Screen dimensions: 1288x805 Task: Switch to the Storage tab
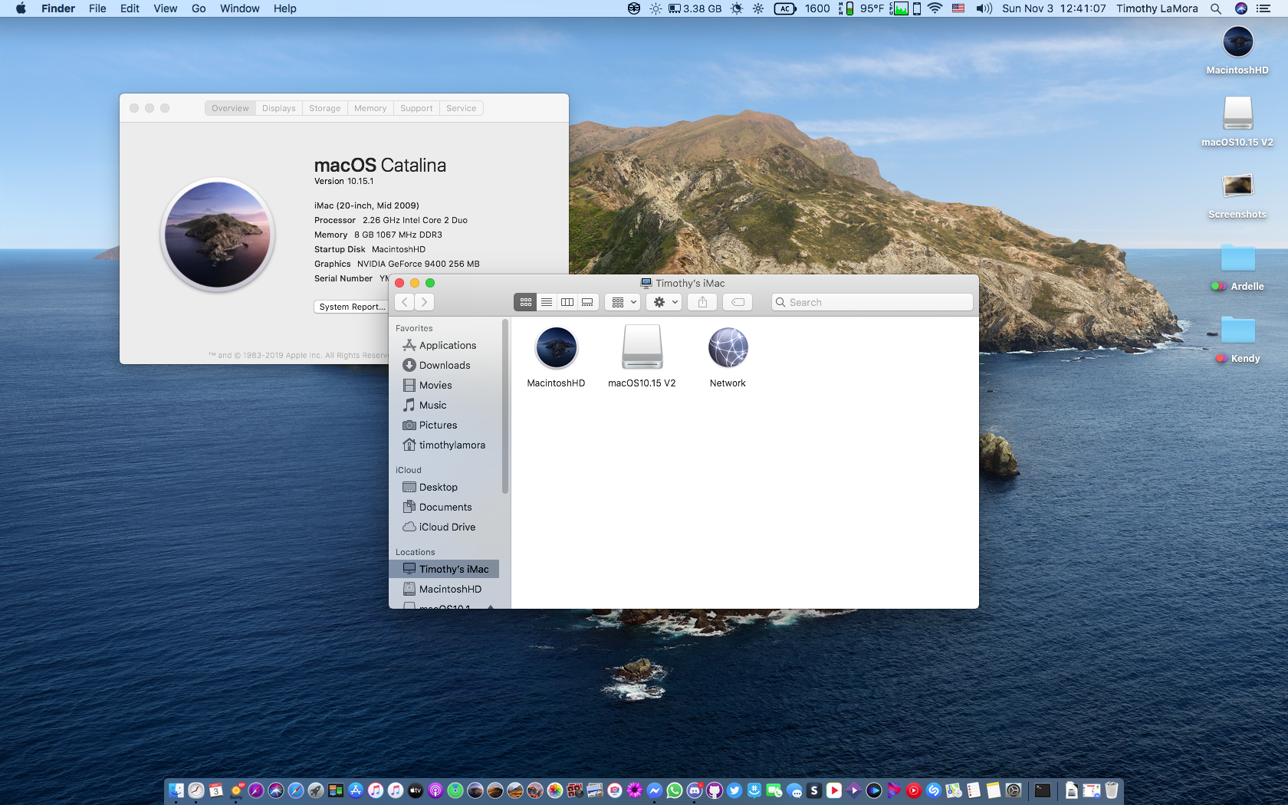tap(324, 108)
